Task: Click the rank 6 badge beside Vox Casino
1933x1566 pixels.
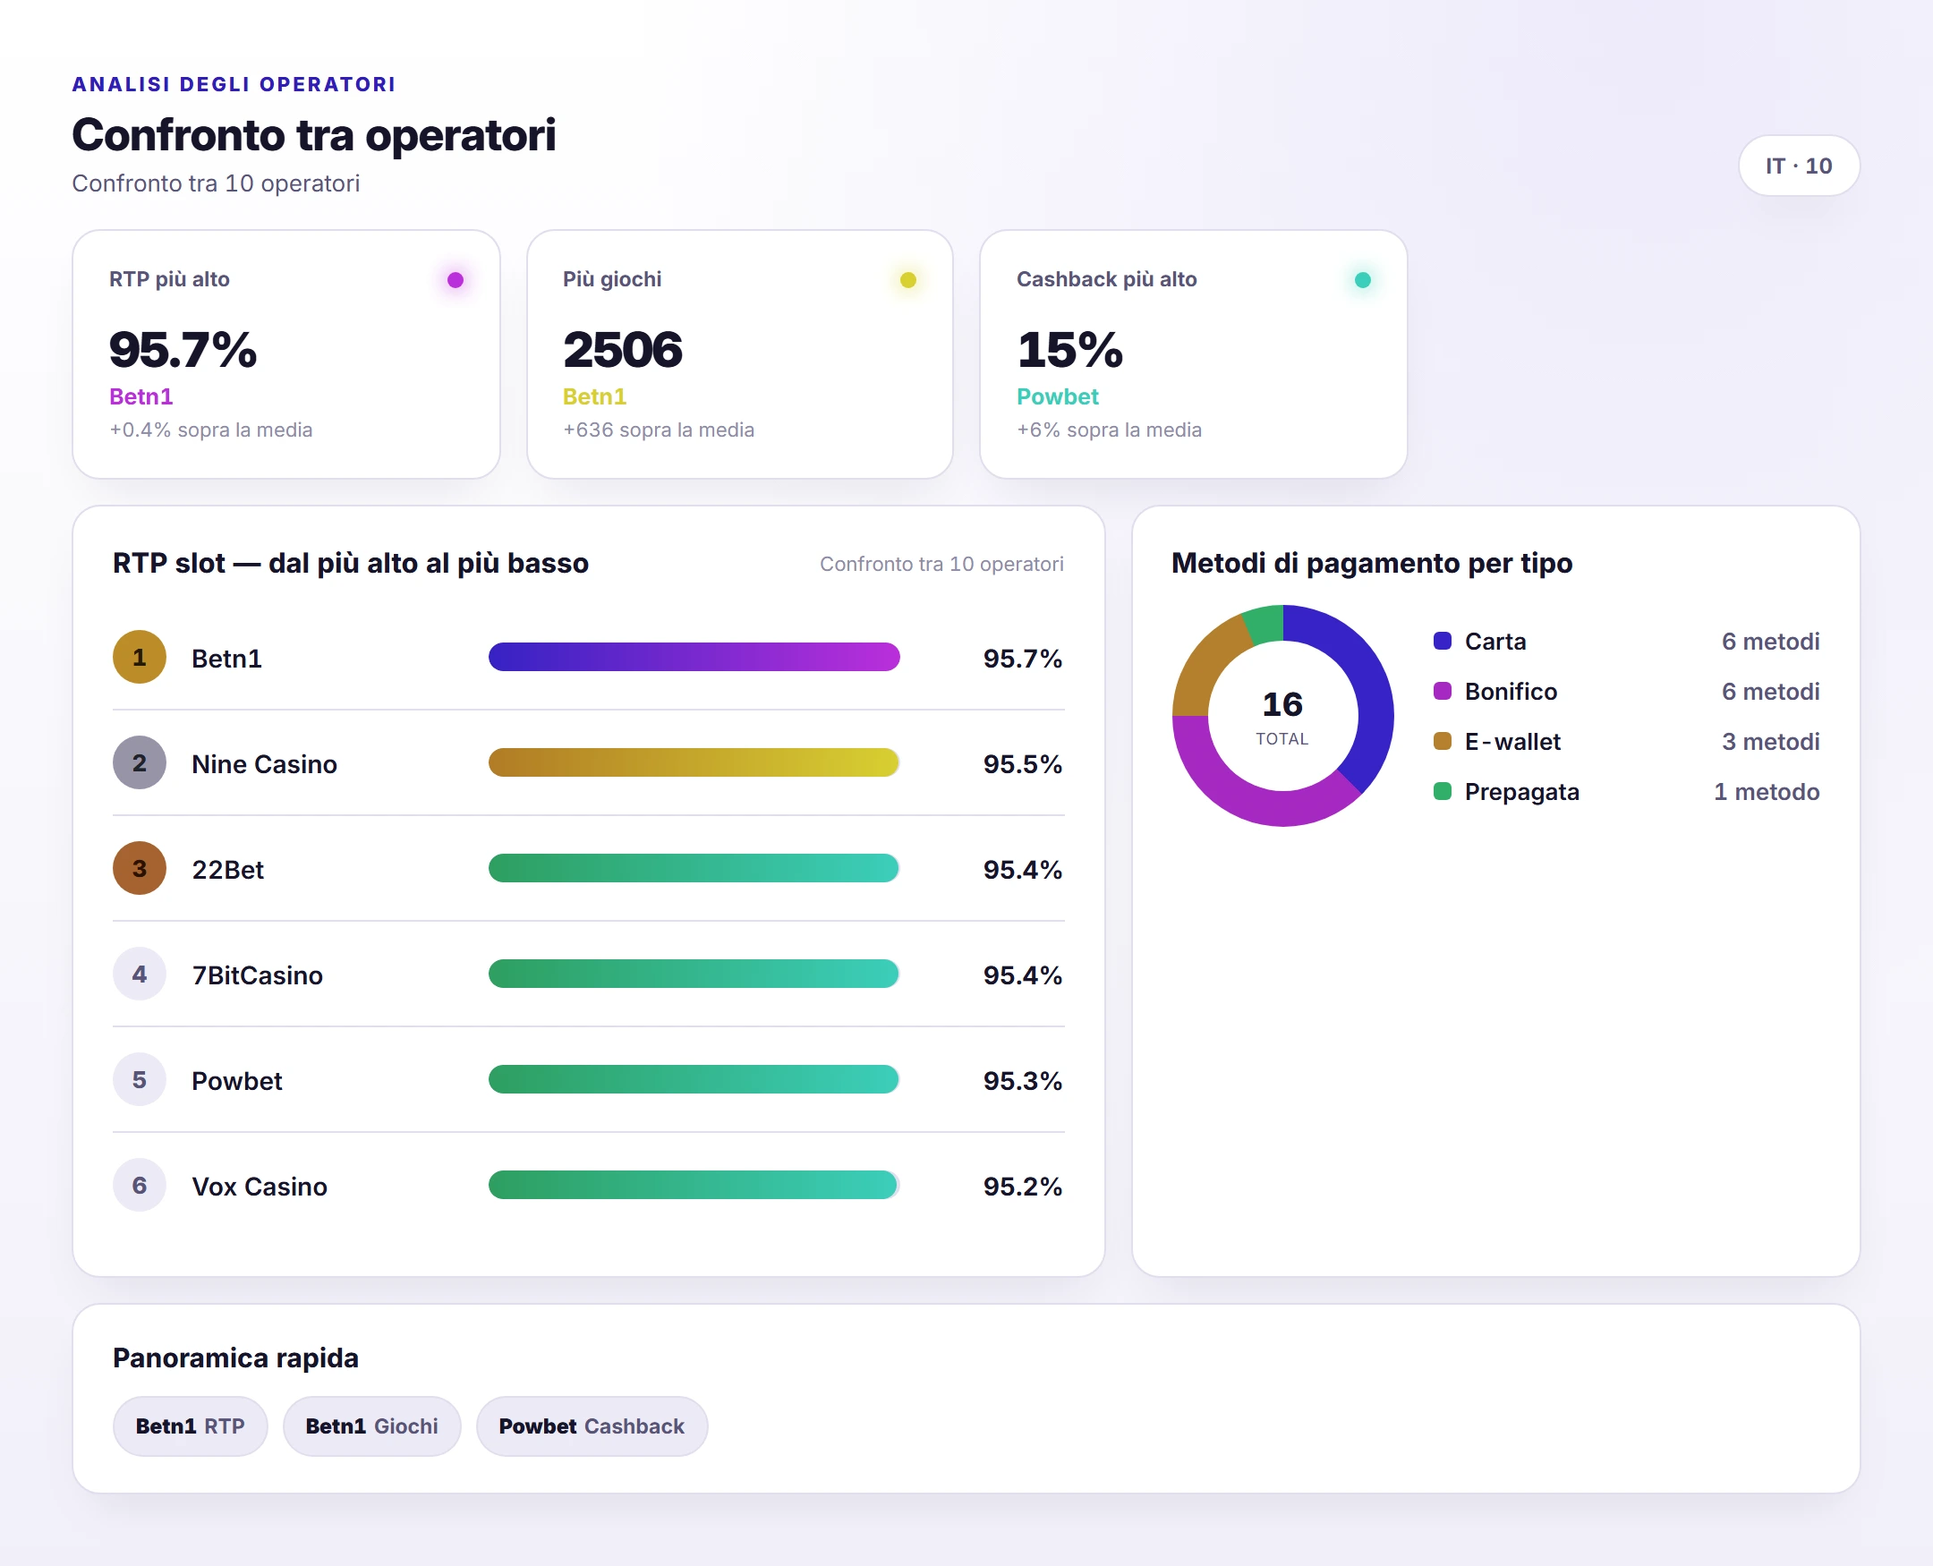Action: pyautogui.click(x=139, y=1186)
